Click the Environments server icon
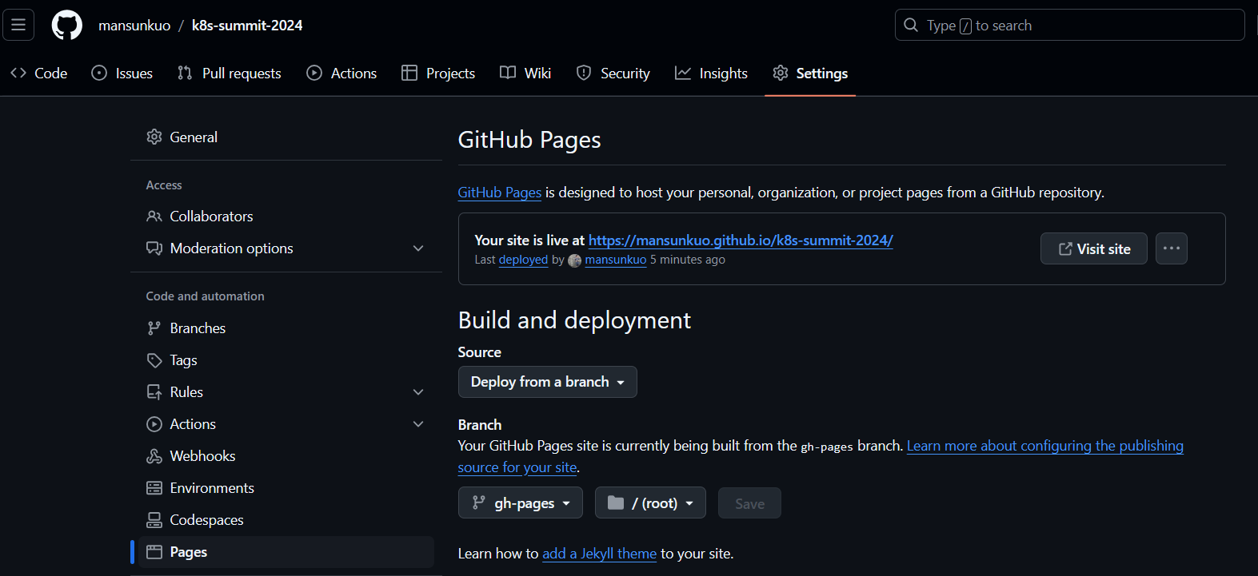The width and height of the screenshot is (1258, 576). pos(154,488)
